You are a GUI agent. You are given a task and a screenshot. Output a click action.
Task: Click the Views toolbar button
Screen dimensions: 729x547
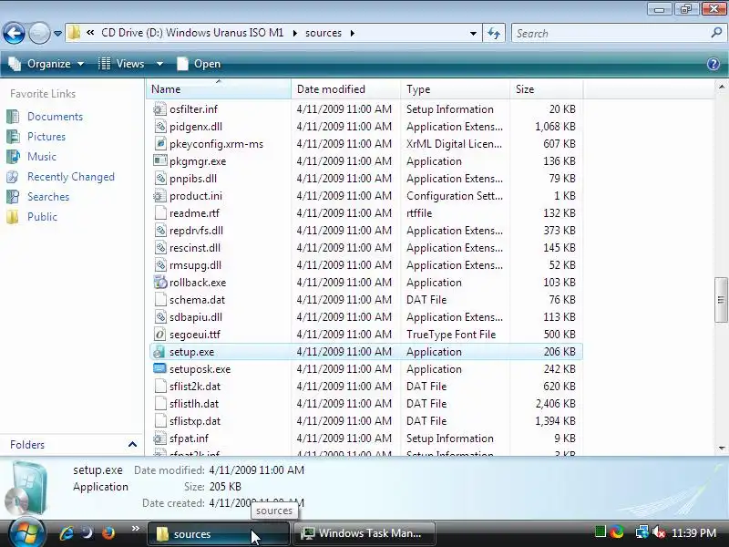tap(122, 64)
